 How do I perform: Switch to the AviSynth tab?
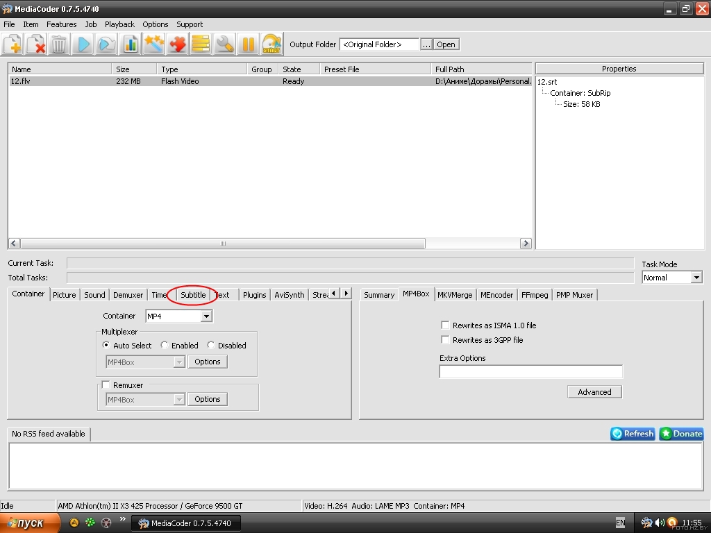(290, 294)
